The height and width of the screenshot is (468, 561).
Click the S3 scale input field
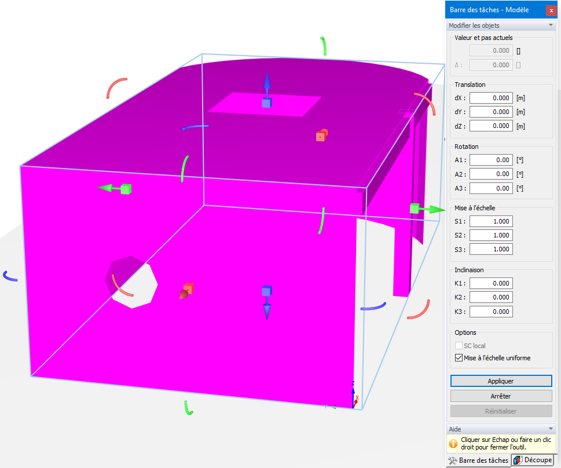coord(491,249)
